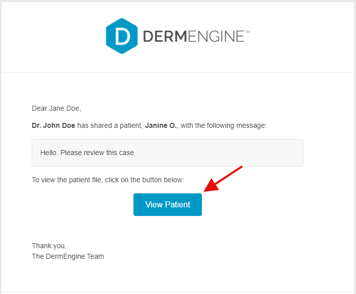The image size is (356, 294).
Task: Click the To view the patient file instruction
Action: point(108,180)
